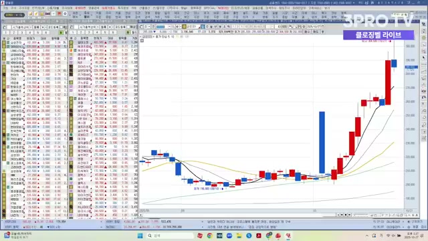Viewport: 428px width, 241px height.
Task: Open the yellow file explorer taskbar icon
Action: (x=239, y=236)
